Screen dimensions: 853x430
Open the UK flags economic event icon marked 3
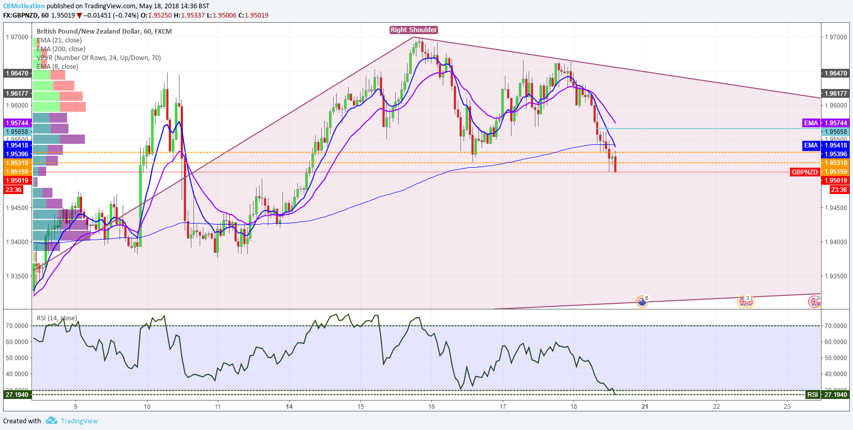pyautogui.click(x=745, y=301)
